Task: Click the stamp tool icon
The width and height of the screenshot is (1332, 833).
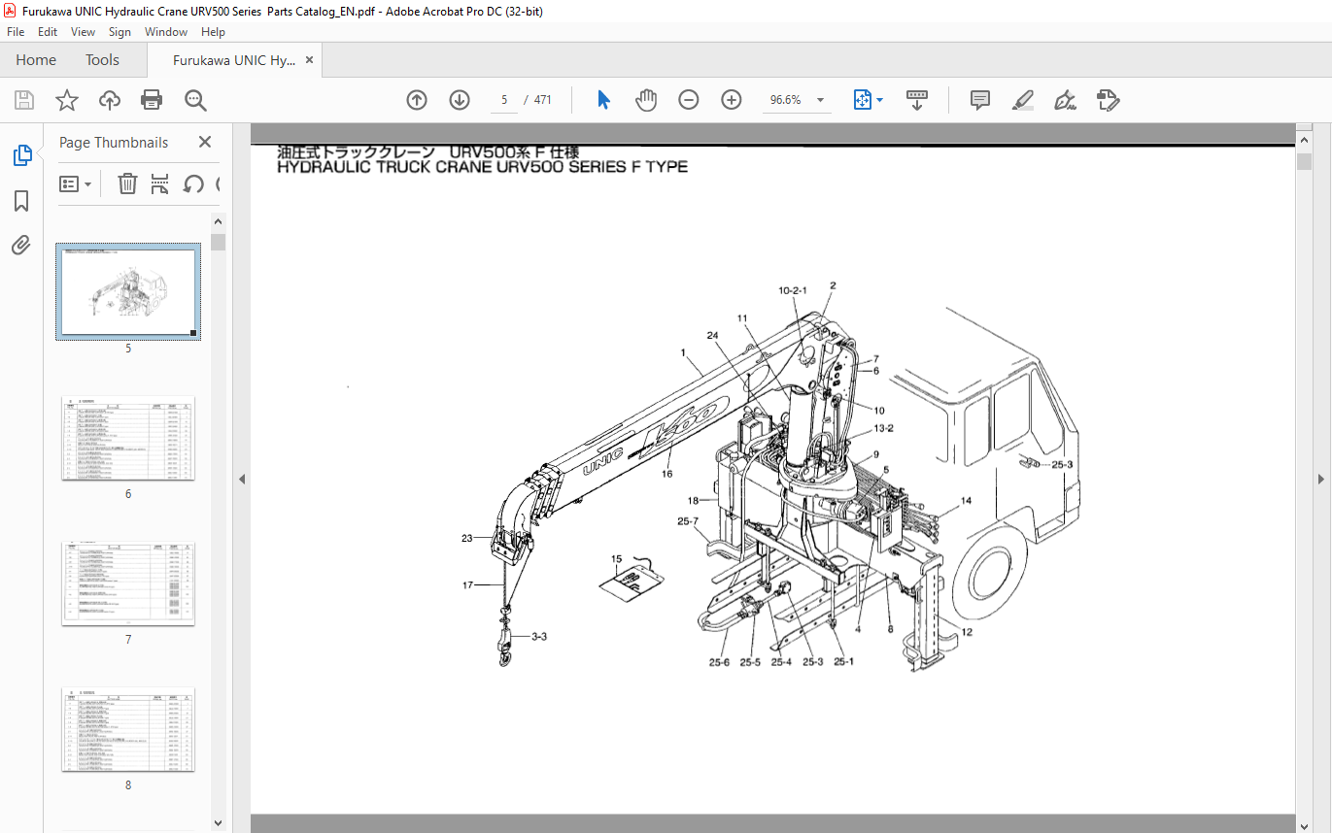Action: click(x=1109, y=100)
